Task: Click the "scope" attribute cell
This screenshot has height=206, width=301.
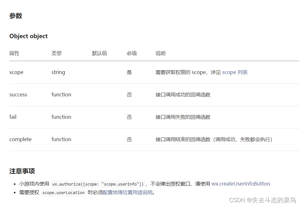Action: pyautogui.click(x=16, y=72)
